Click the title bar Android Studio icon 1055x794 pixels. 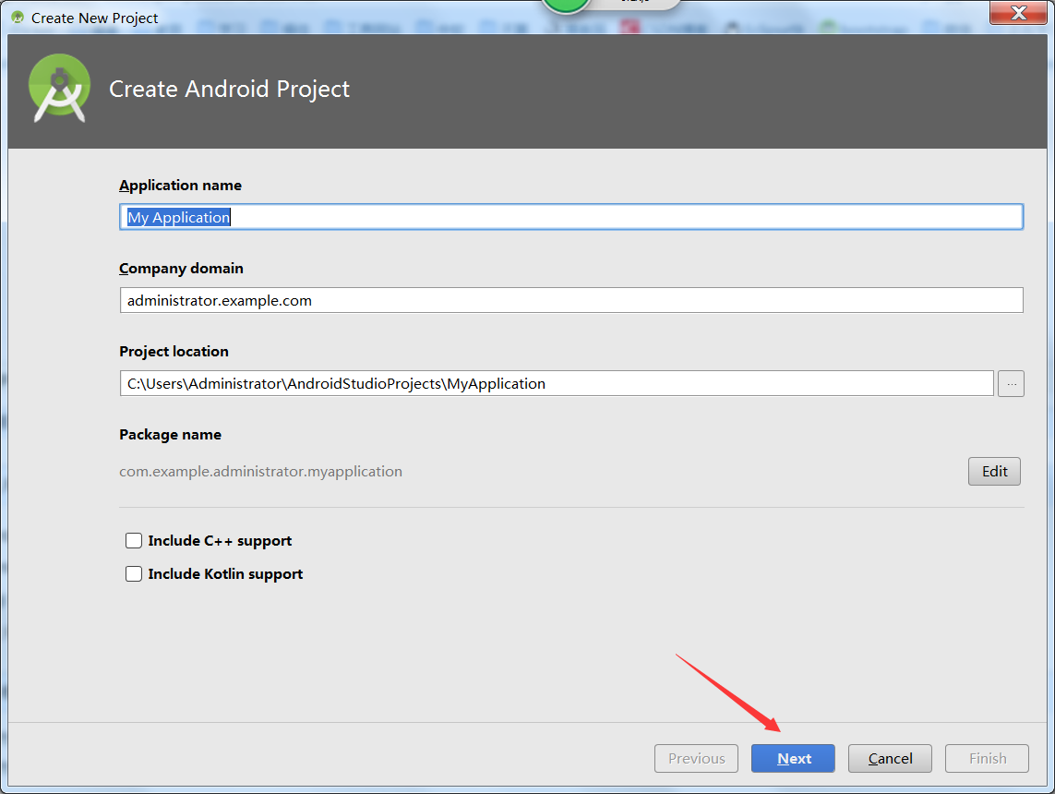point(18,18)
